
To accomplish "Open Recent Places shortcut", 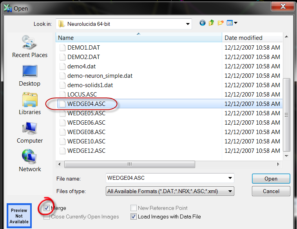I will coord(30,47).
